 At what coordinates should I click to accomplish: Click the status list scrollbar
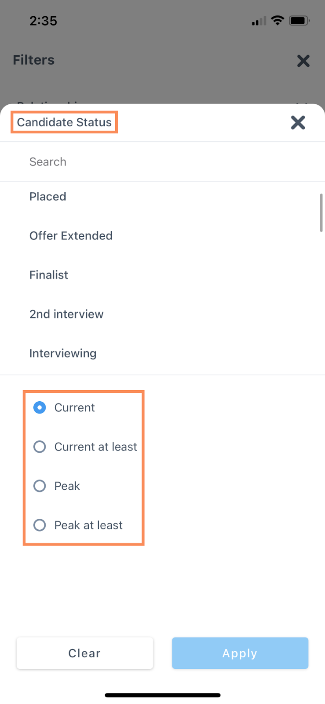321,213
